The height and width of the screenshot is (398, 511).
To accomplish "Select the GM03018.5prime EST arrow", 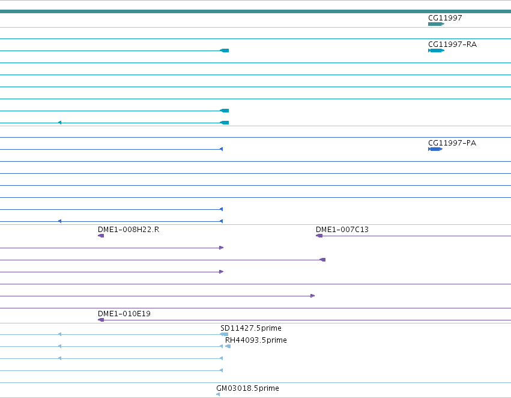I will [218, 394].
